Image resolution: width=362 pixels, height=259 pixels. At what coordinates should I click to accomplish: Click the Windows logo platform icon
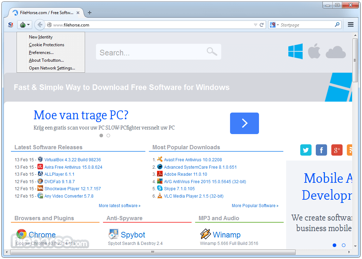coord(295,51)
